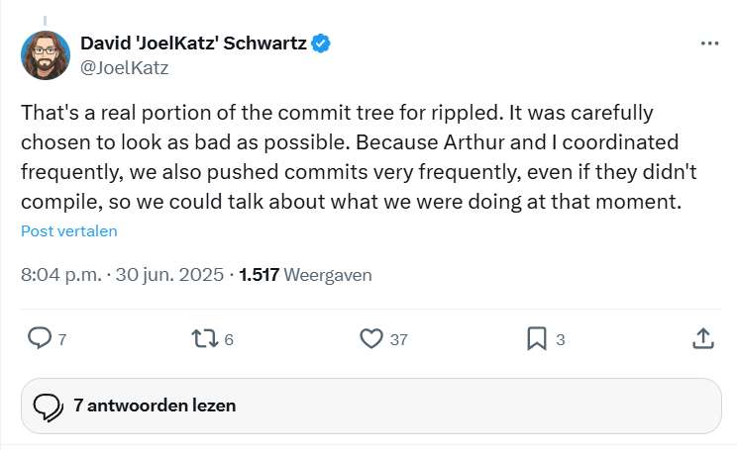Bookmark this post
This screenshot has width=737, height=450.
click(536, 338)
